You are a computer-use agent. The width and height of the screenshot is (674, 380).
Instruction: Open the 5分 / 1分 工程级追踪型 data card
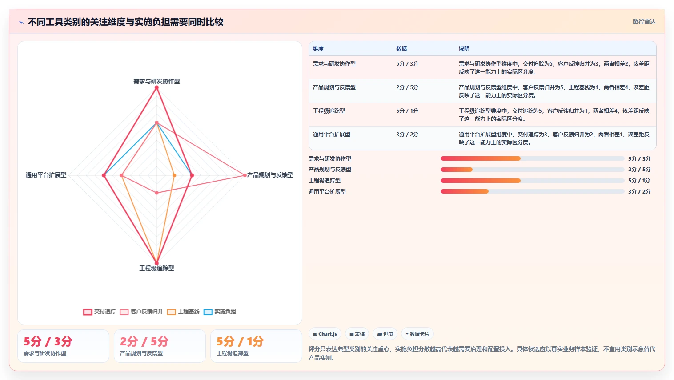[256, 346]
